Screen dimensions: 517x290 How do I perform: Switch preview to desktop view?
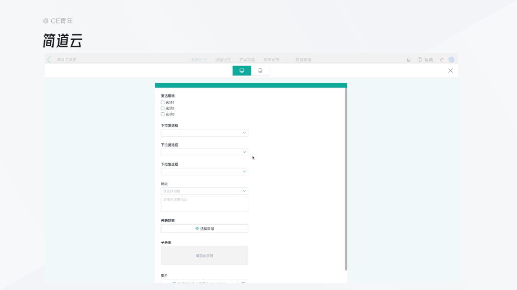pyautogui.click(x=241, y=71)
